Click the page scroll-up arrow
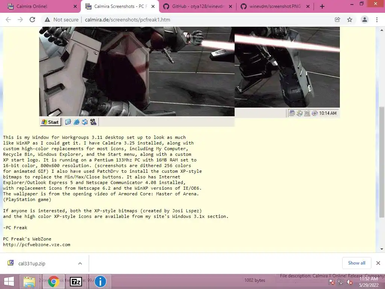Image resolution: width=385 pixels, height=289 pixels. click(382, 30)
